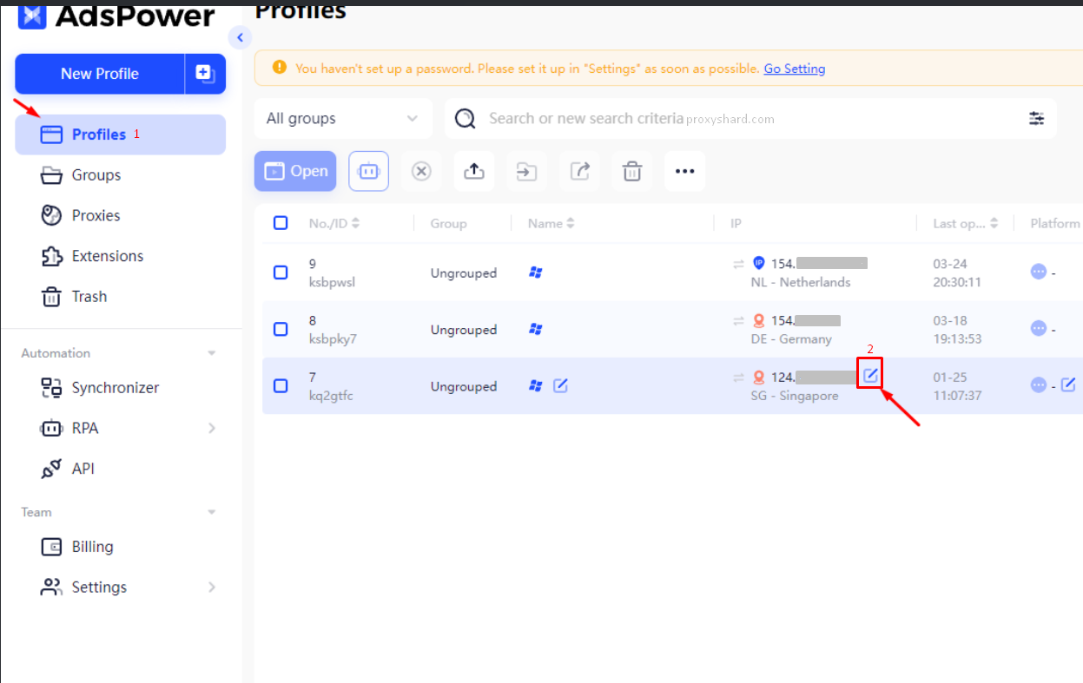
Task: Edit proxy for the Singapore profile
Action: coord(870,375)
